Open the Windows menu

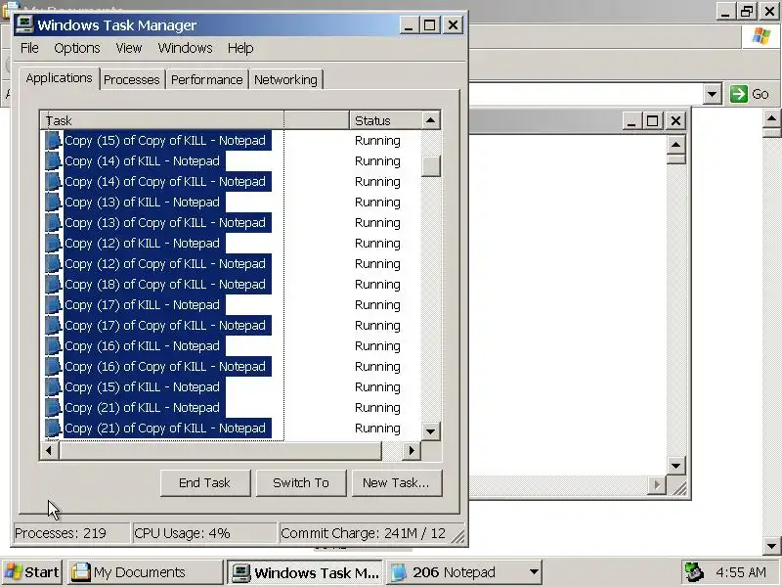pyautogui.click(x=185, y=48)
